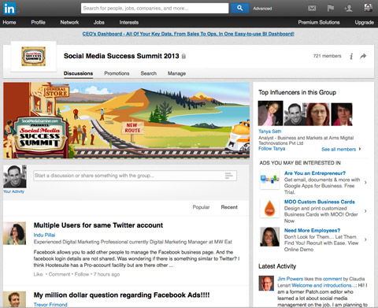Click the Google Apps ad icon

[269, 180]
